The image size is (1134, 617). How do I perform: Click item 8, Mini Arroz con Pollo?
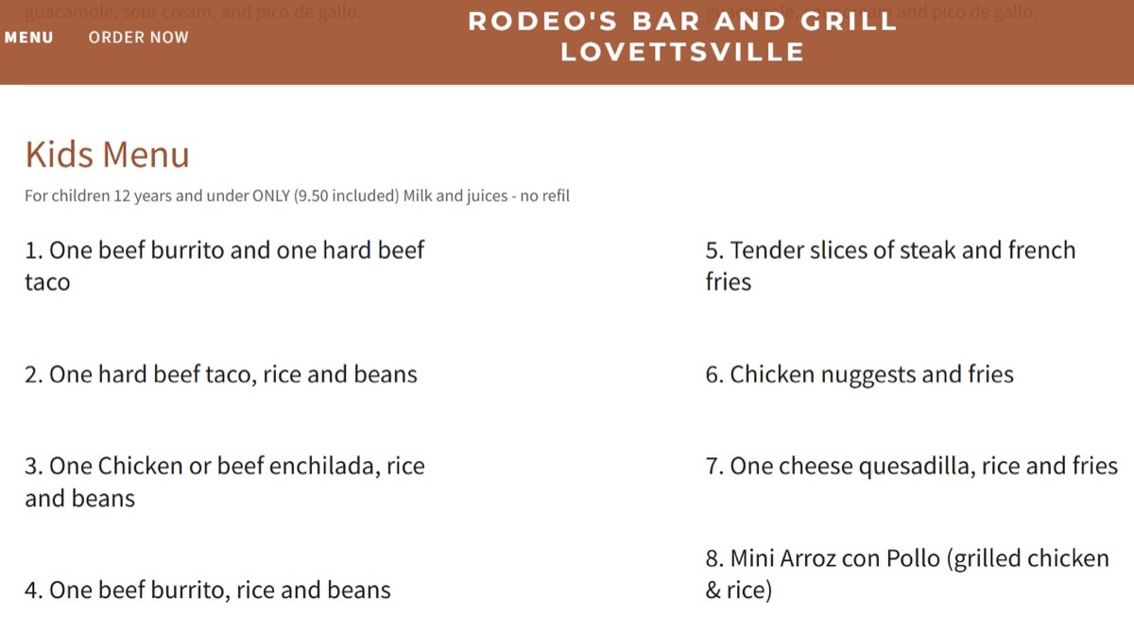coord(905,574)
